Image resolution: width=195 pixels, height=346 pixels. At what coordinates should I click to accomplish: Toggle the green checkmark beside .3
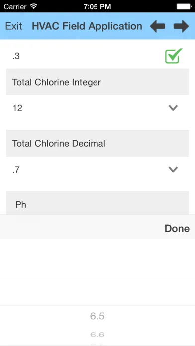pyautogui.click(x=174, y=56)
